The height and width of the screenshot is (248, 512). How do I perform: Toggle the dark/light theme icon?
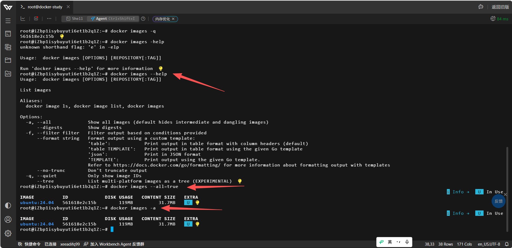(x=8, y=205)
